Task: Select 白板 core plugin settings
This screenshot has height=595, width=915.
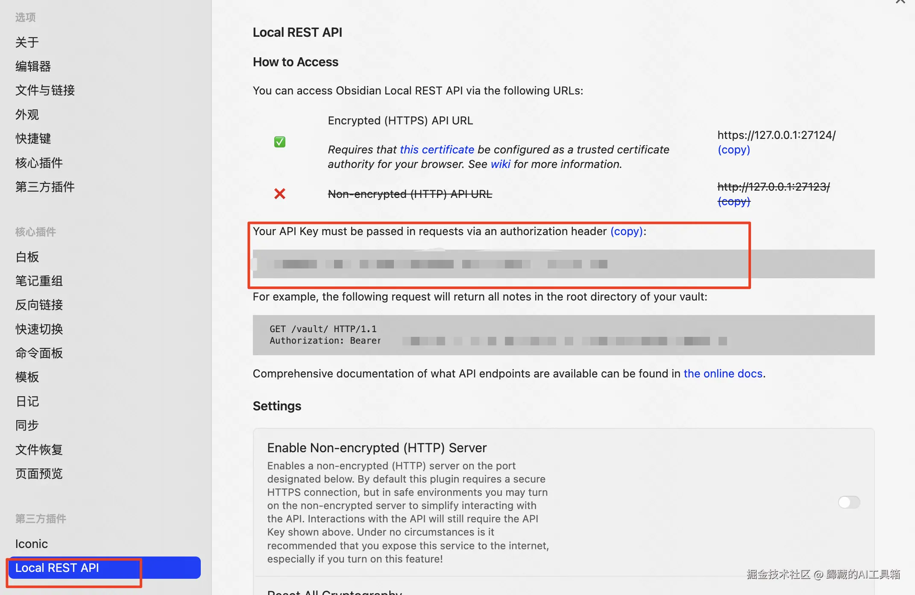Action: coord(27,257)
